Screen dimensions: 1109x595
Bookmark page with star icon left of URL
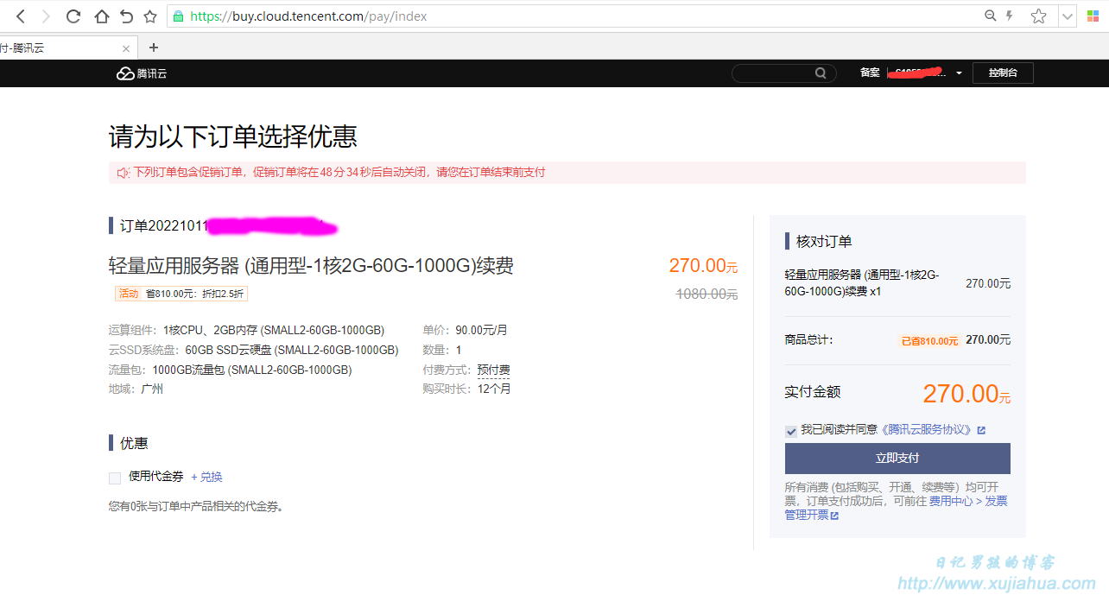point(150,16)
